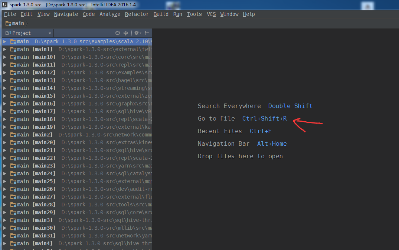The image size is (399, 250).
Task: Click 'Drop files here to open' text
Action: (x=240, y=156)
